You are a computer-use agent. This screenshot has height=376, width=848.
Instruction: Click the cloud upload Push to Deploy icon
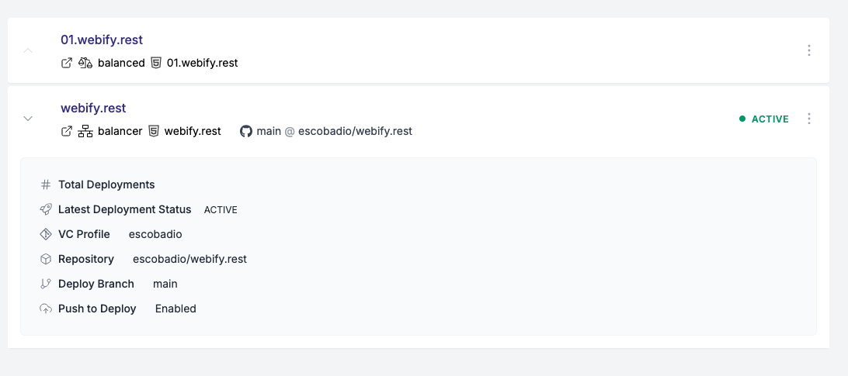click(46, 309)
